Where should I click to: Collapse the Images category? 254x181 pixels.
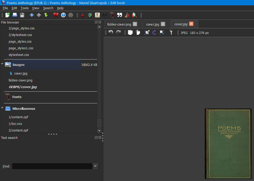click(2, 64)
